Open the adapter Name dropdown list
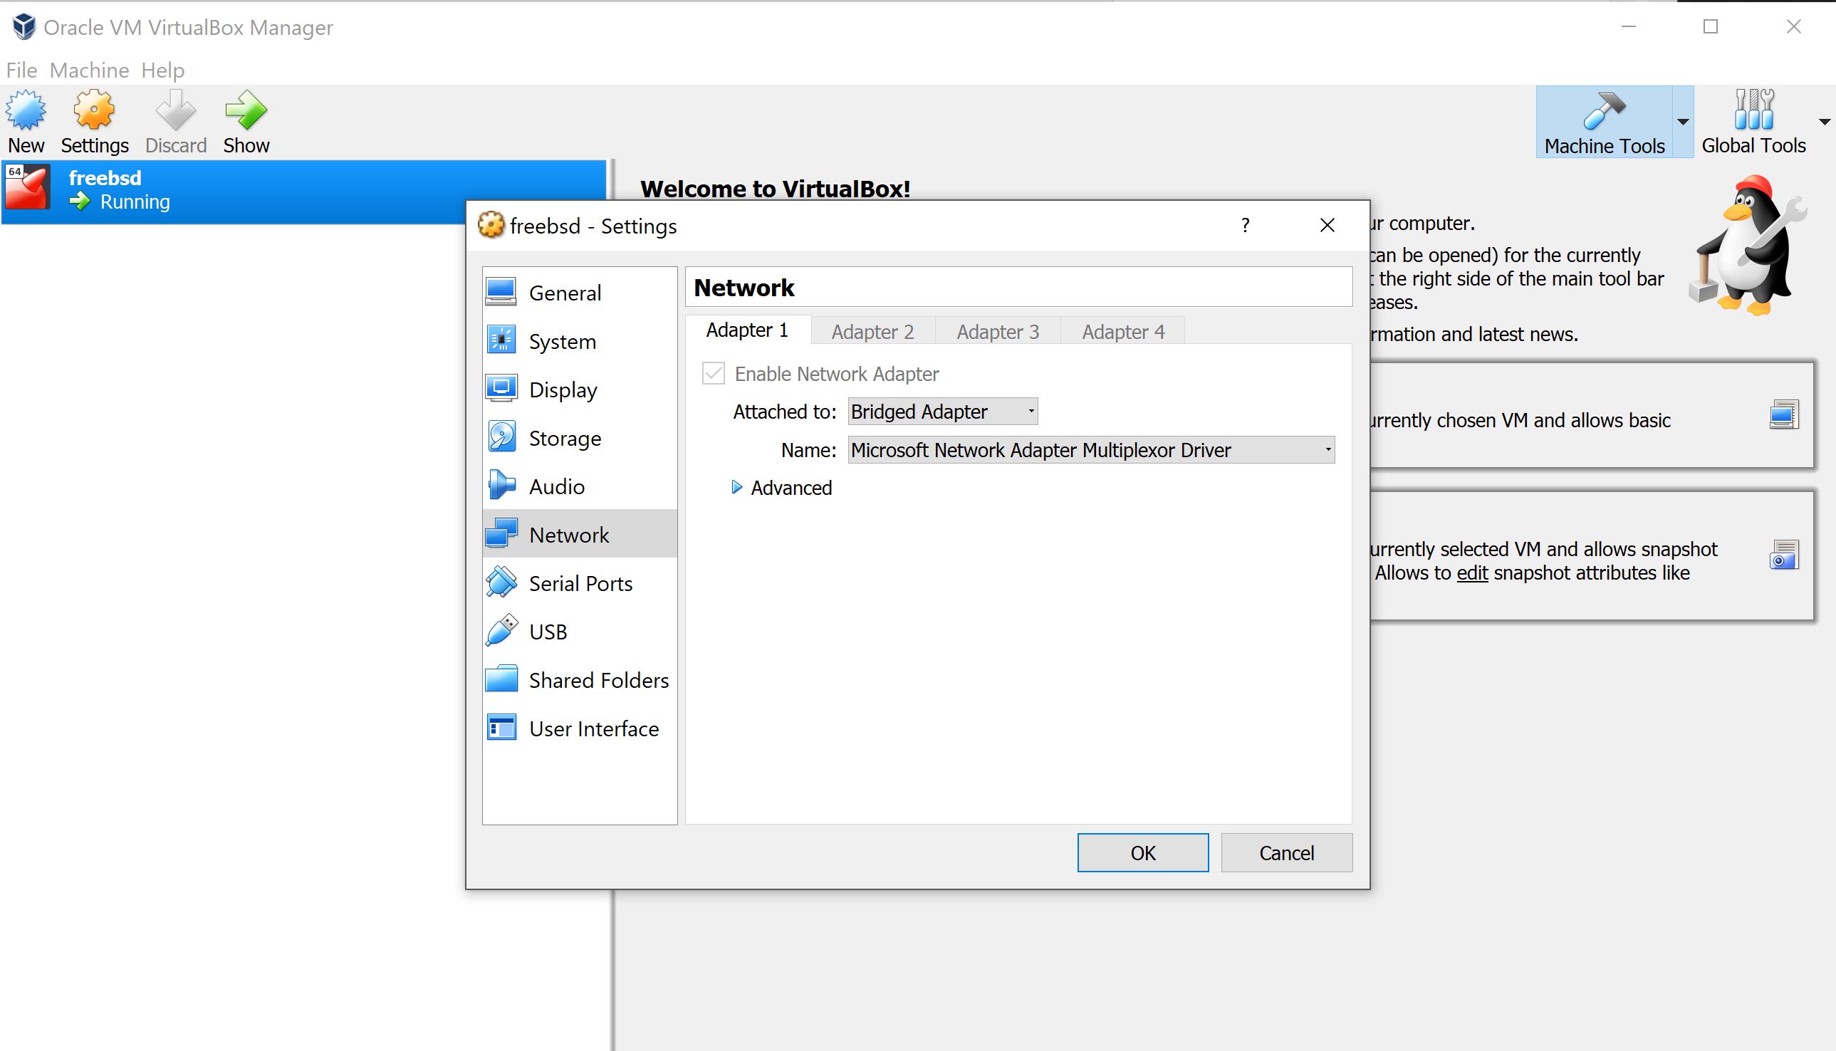1836x1051 pixels. click(1090, 450)
